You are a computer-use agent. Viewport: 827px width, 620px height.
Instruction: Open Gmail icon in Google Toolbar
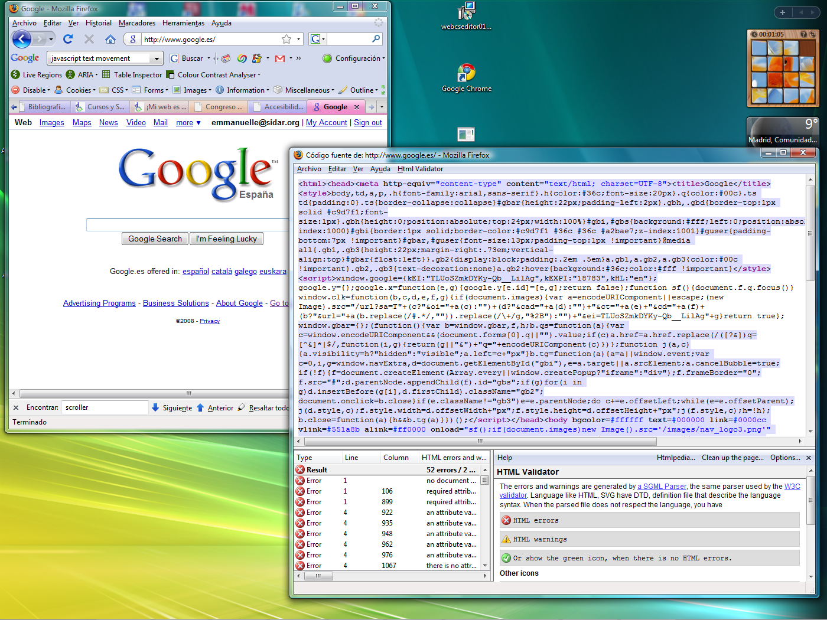click(x=280, y=58)
